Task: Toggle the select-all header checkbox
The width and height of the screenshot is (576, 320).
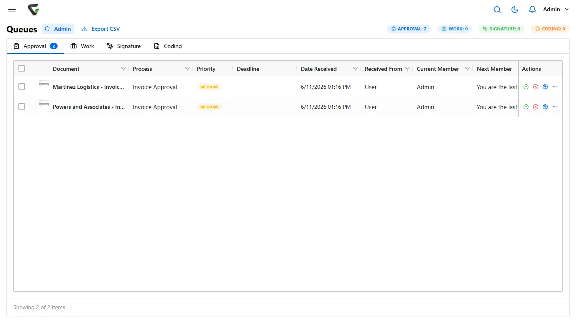Action: 22,68
